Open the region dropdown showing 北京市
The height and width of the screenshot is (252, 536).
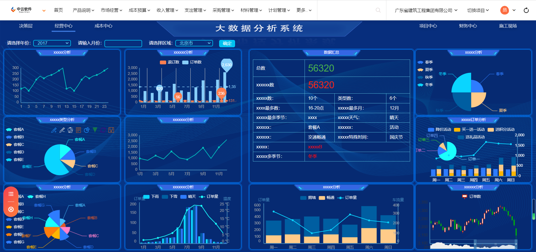[x=194, y=43]
